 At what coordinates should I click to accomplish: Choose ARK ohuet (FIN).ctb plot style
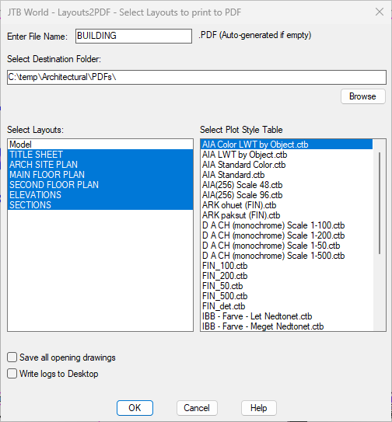tap(287, 205)
